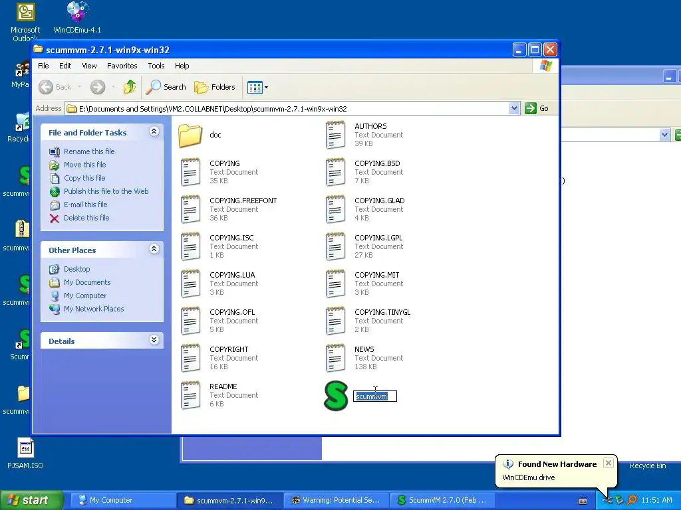Image resolution: width=681 pixels, height=510 pixels.
Task: Go to My Network Places link
Action: point(94,309)
